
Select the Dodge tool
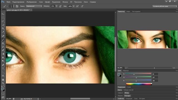[x=3, y=61]
